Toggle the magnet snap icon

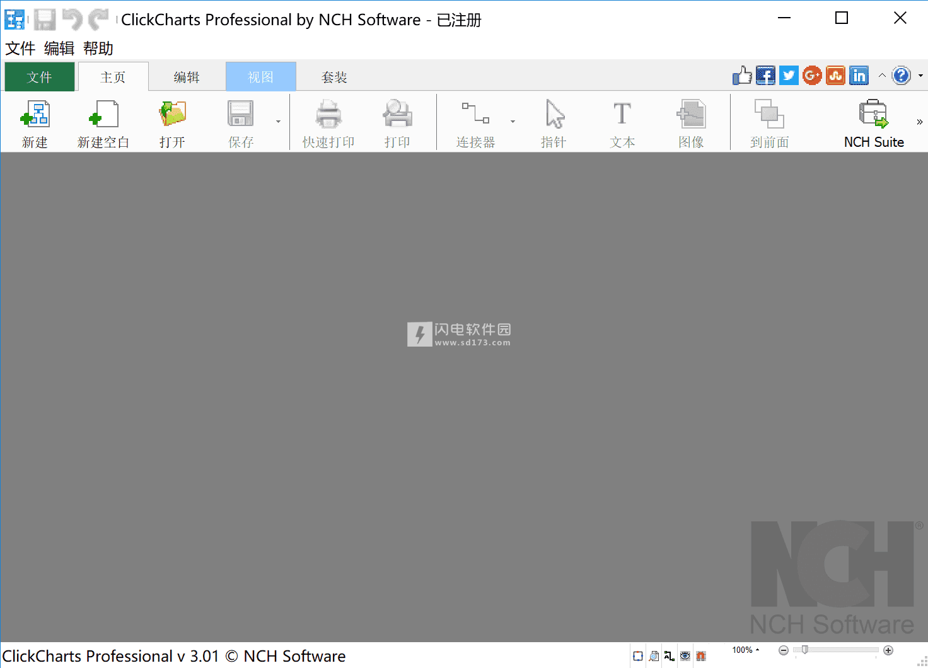[x=701, y=656]
